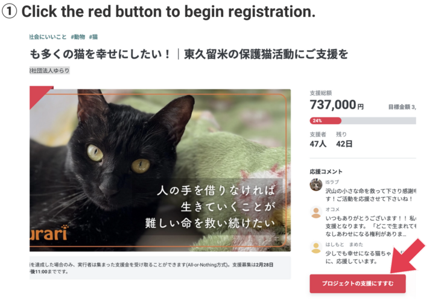Open the 社団法人ゆらり organizer link
The width and height of the screenshot is (444, 307).
[x=49, y=71]
